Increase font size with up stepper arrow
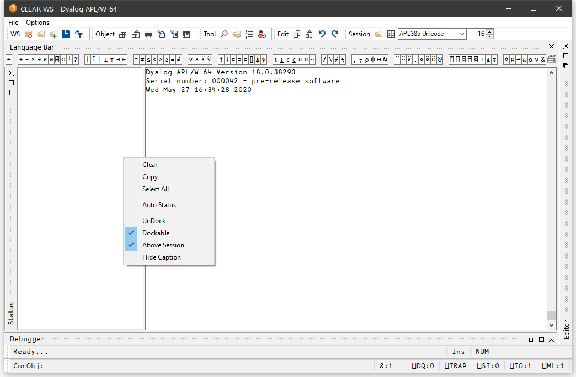Screen dimensions: 576x377 490,31
